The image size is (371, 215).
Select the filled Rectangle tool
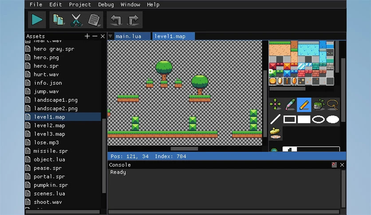(x=304, y=119)
